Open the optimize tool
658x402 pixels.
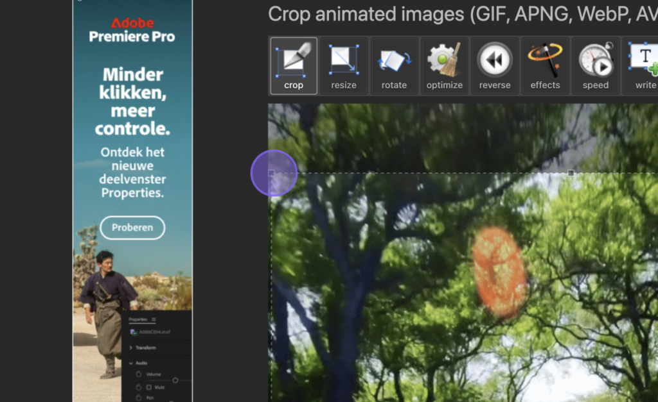point(445,66)
